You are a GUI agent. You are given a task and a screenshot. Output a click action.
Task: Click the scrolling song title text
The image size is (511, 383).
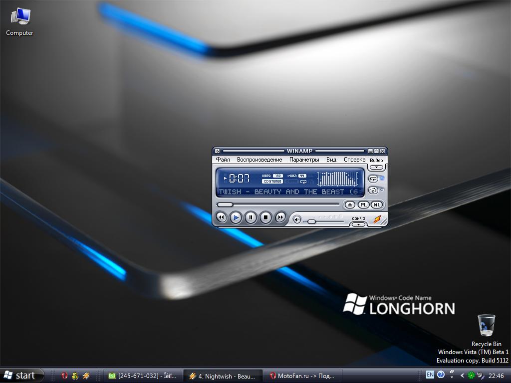click(x=290, y=192)
